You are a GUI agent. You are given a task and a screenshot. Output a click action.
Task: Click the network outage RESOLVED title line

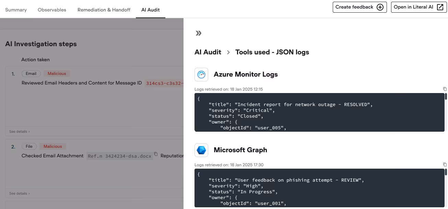[x=291, y=105]
